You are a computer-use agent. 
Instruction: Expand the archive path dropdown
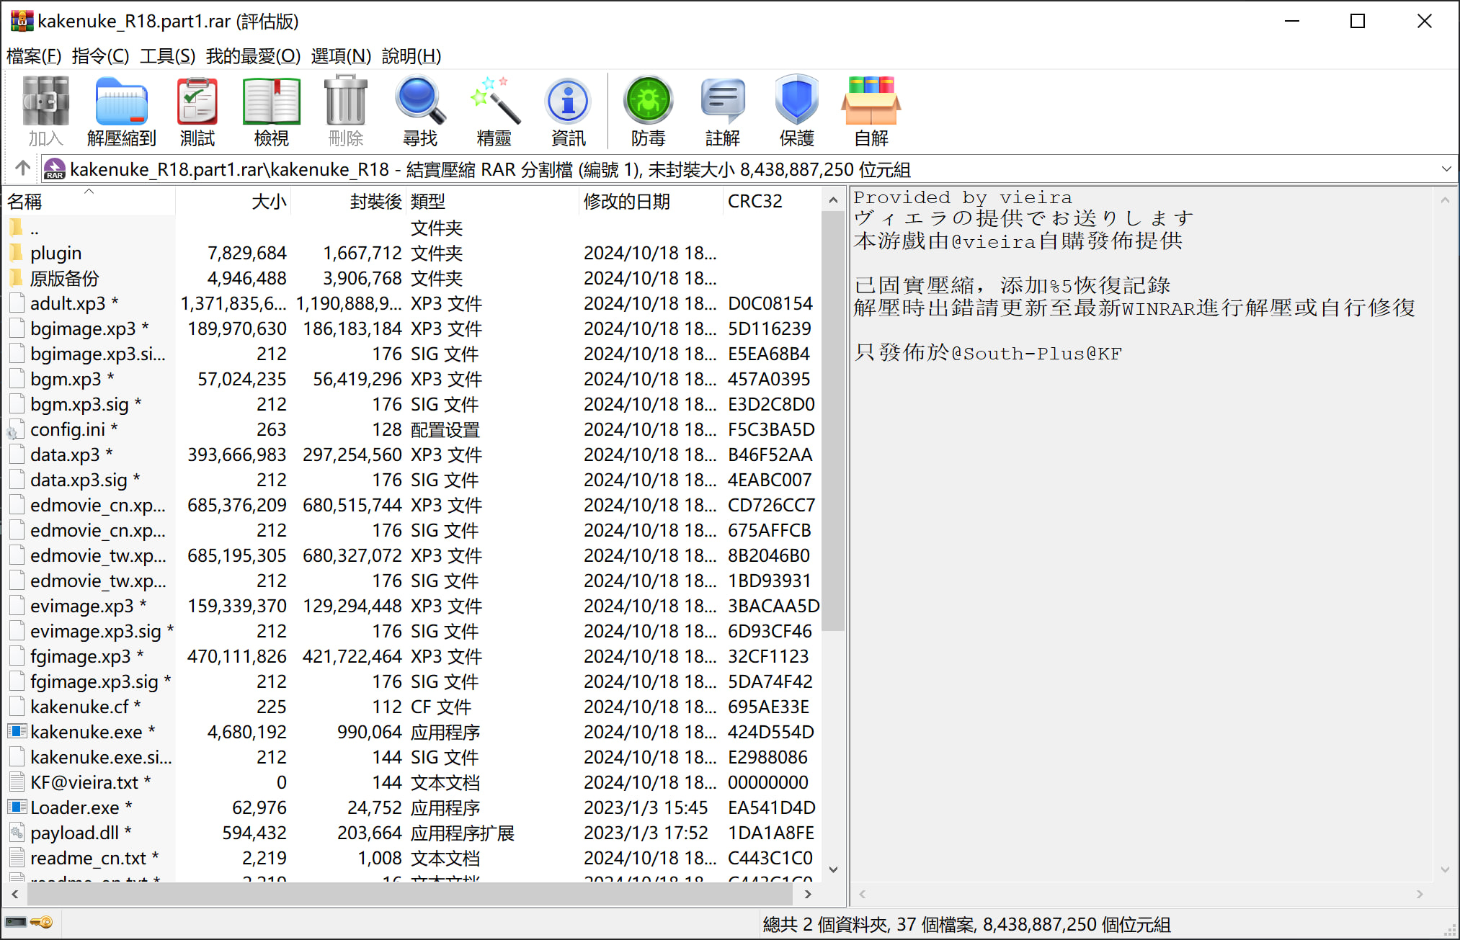click(1446, 169)
